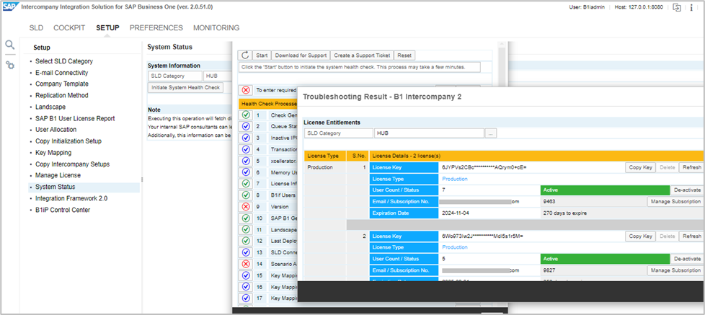Click the refresh arrow icon beside Start
Viewport: 705px width, 315px height.
245,56
